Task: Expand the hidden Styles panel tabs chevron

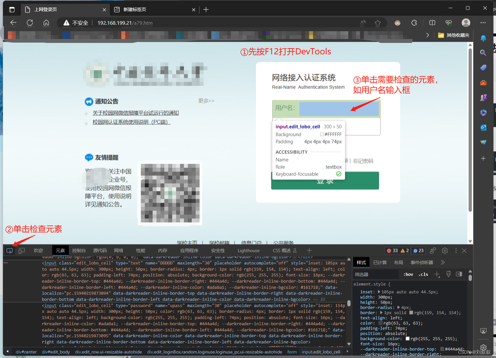Action: tap(443, 262)
